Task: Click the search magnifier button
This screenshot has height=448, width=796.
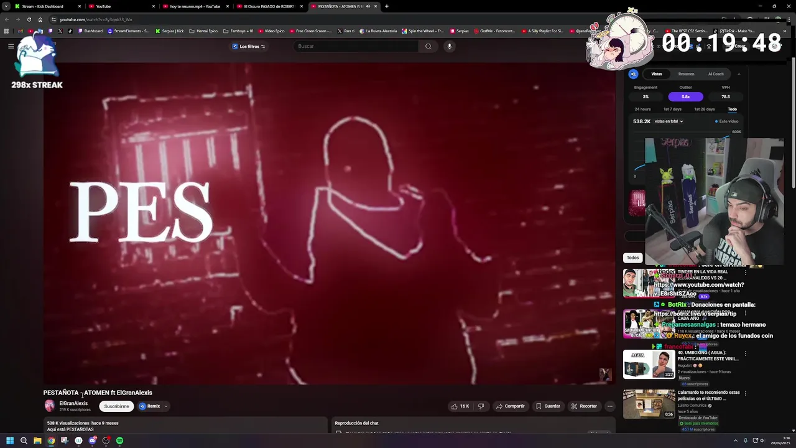Action: point(428,46)
